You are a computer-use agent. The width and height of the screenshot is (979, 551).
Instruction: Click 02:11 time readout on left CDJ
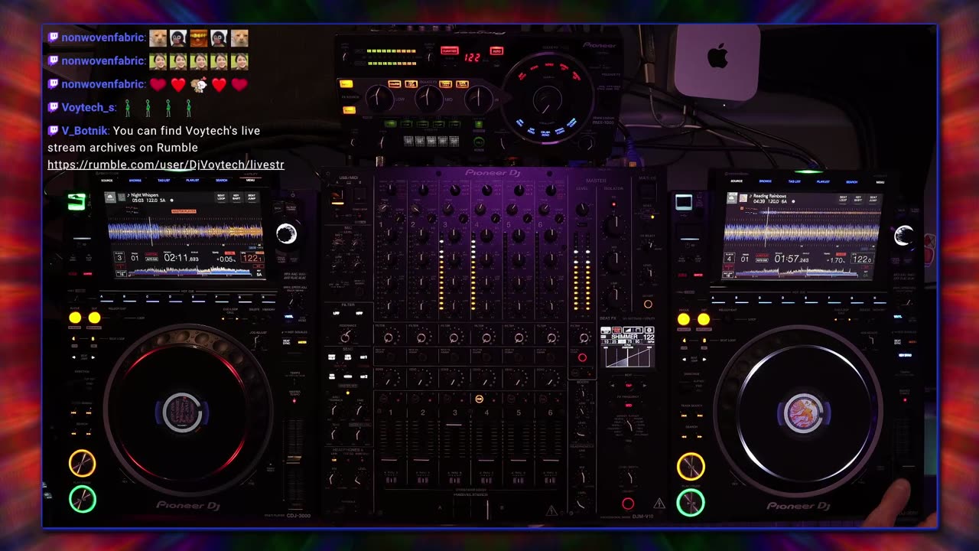181,259
